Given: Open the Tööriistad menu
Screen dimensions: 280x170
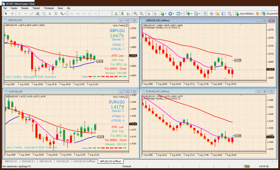Looking at the screenshot, I should (48, 8).
